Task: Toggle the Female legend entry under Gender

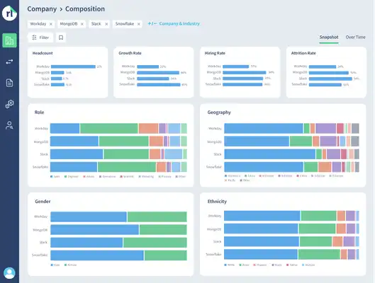Action: pos(71,265)
